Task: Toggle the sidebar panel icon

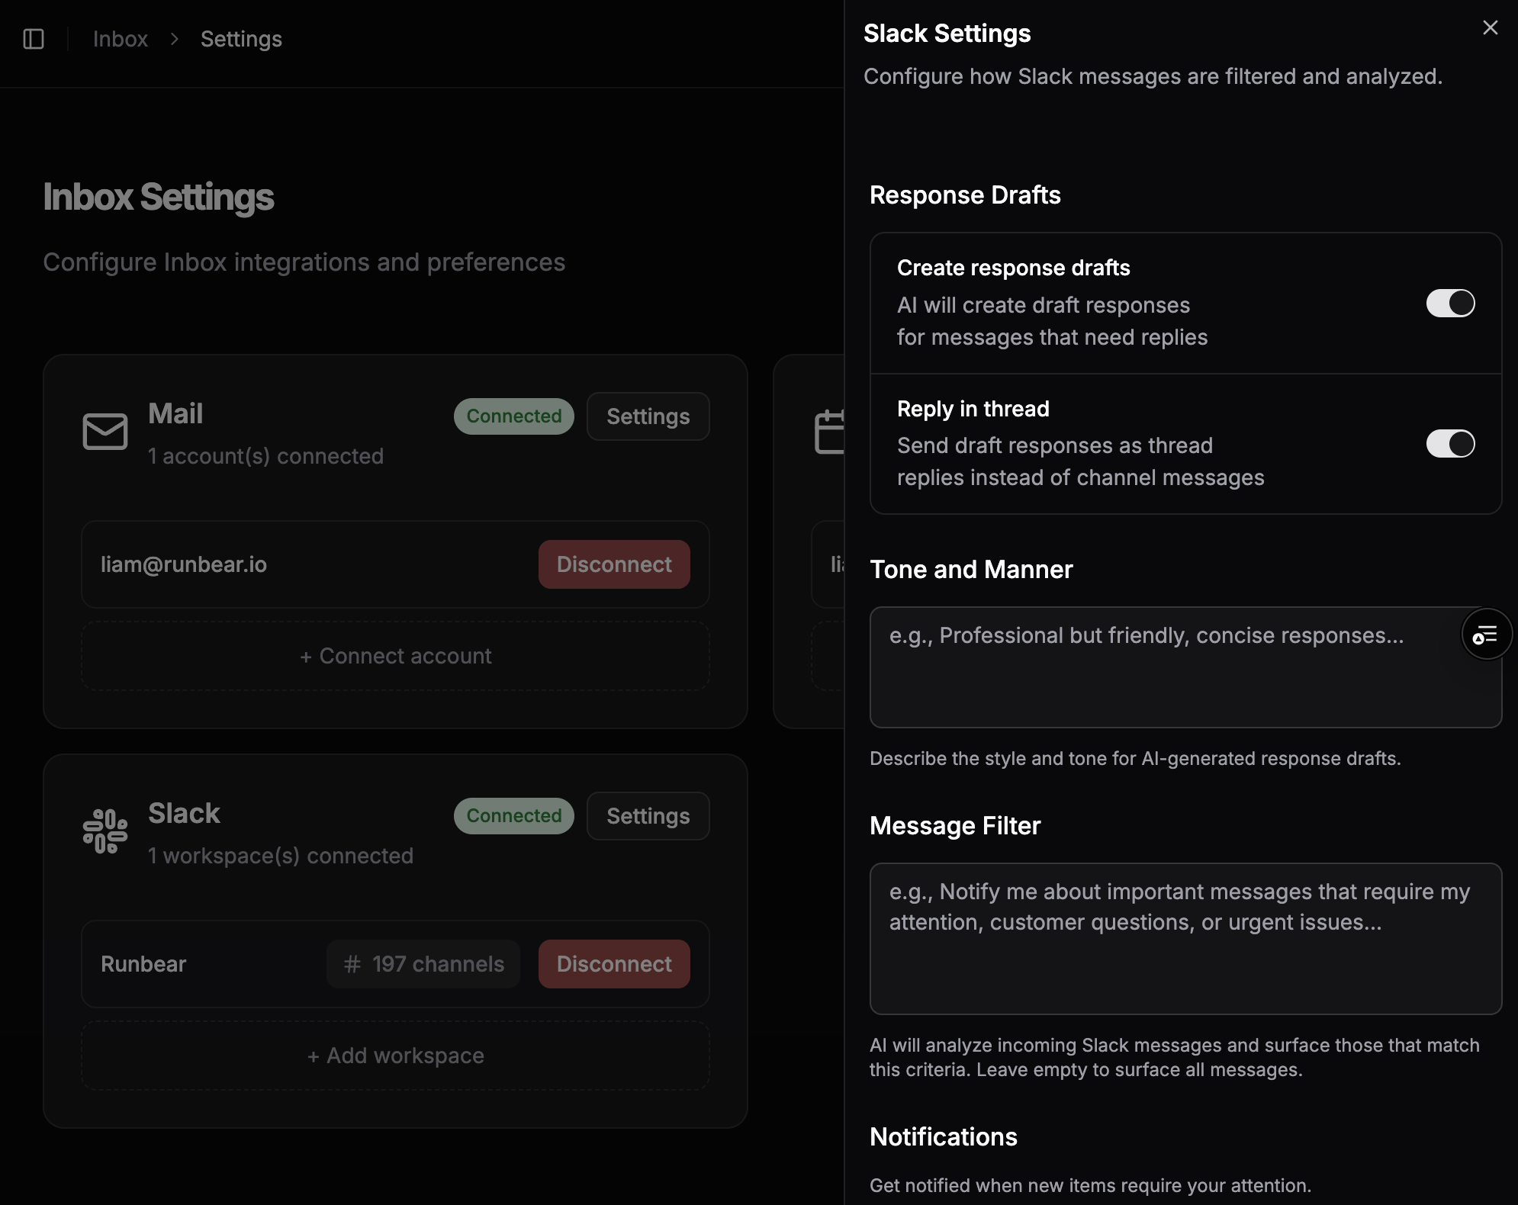Action: pos(34,39)
